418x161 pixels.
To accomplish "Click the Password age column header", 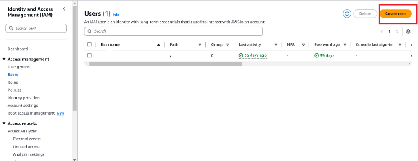I will click(x=327, y=45).
